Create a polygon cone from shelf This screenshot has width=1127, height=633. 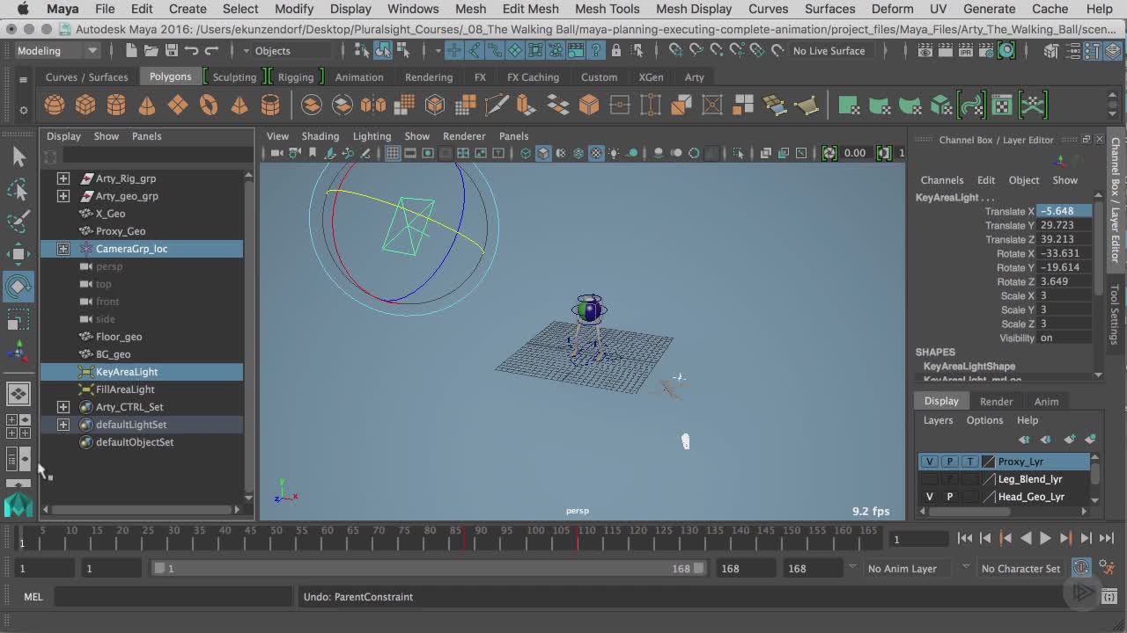[x=147, y=105]
